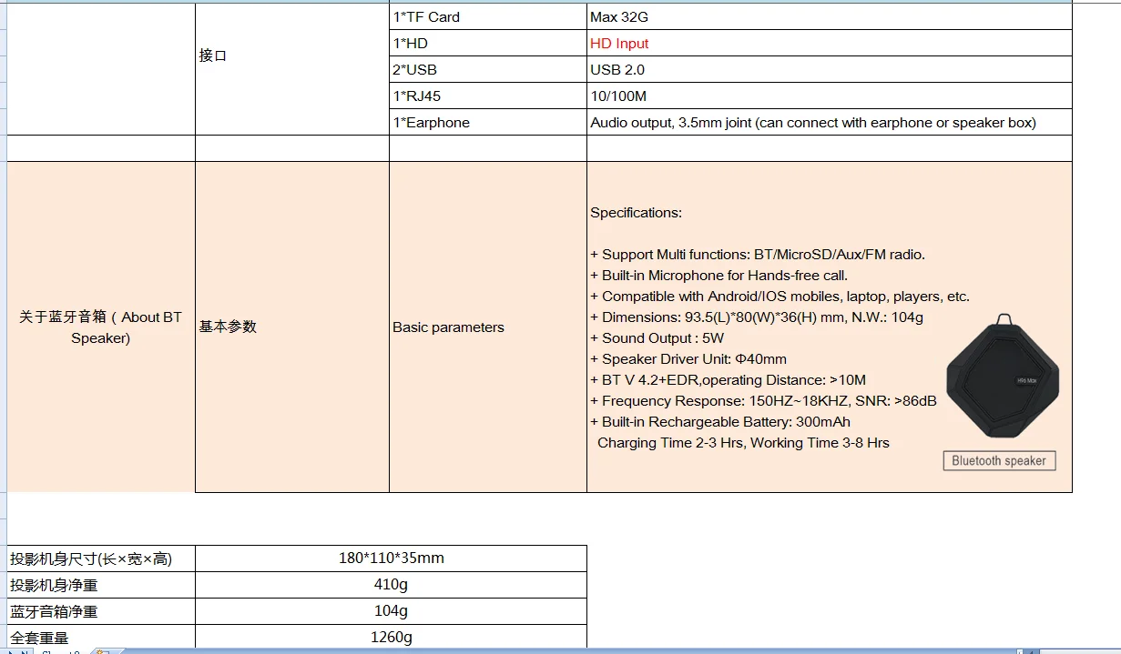This screenshot has width=1121, height=654.
Task: Click the Bluetooth speaker product image
Action: click(x=1003, y=379)
